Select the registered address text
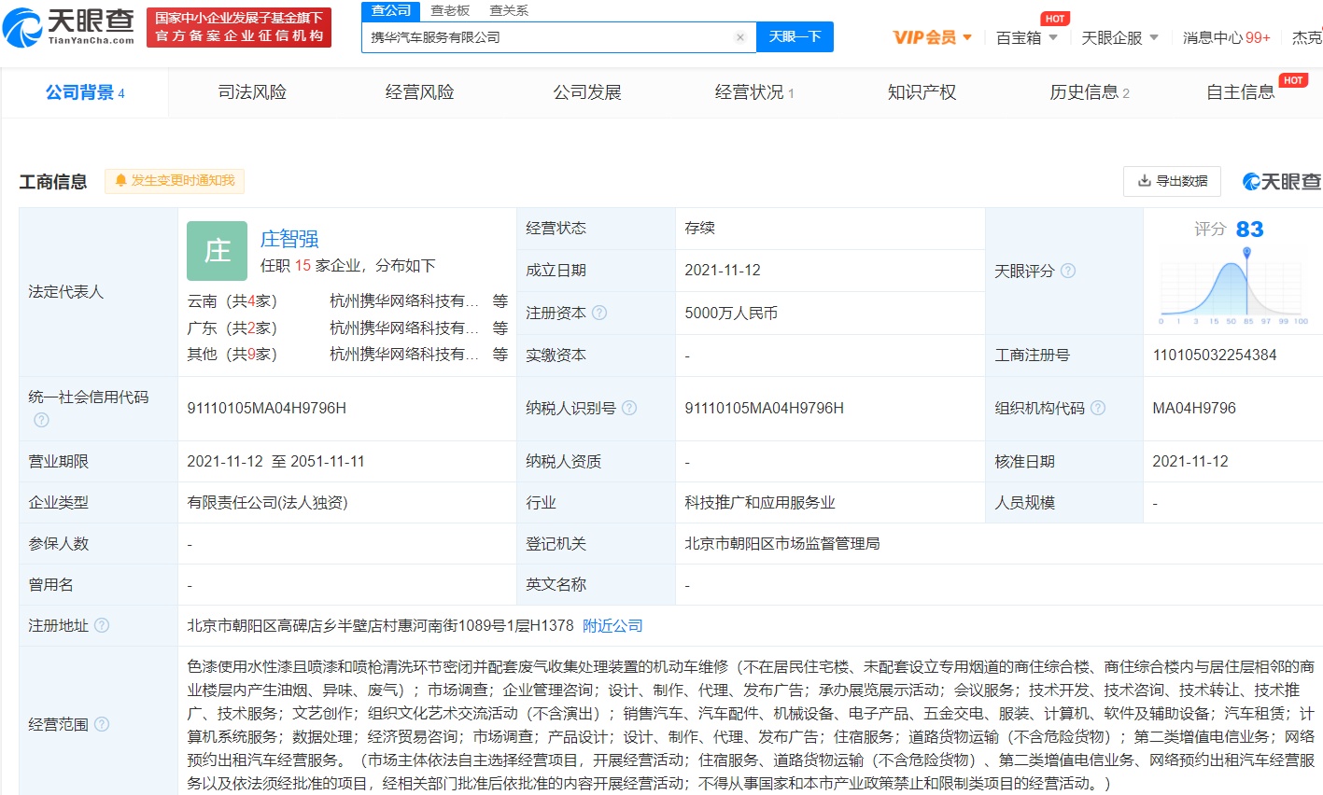Viewport: 1323px width, 795px height. (x=380, y=625)
